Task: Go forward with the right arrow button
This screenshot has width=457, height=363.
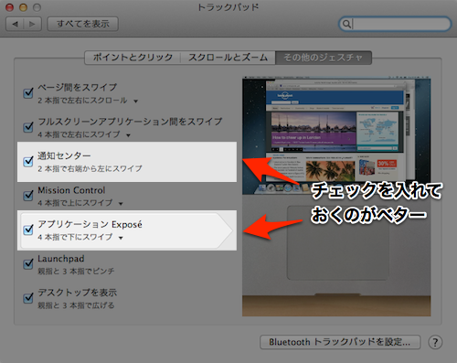Action: (32, 24)
